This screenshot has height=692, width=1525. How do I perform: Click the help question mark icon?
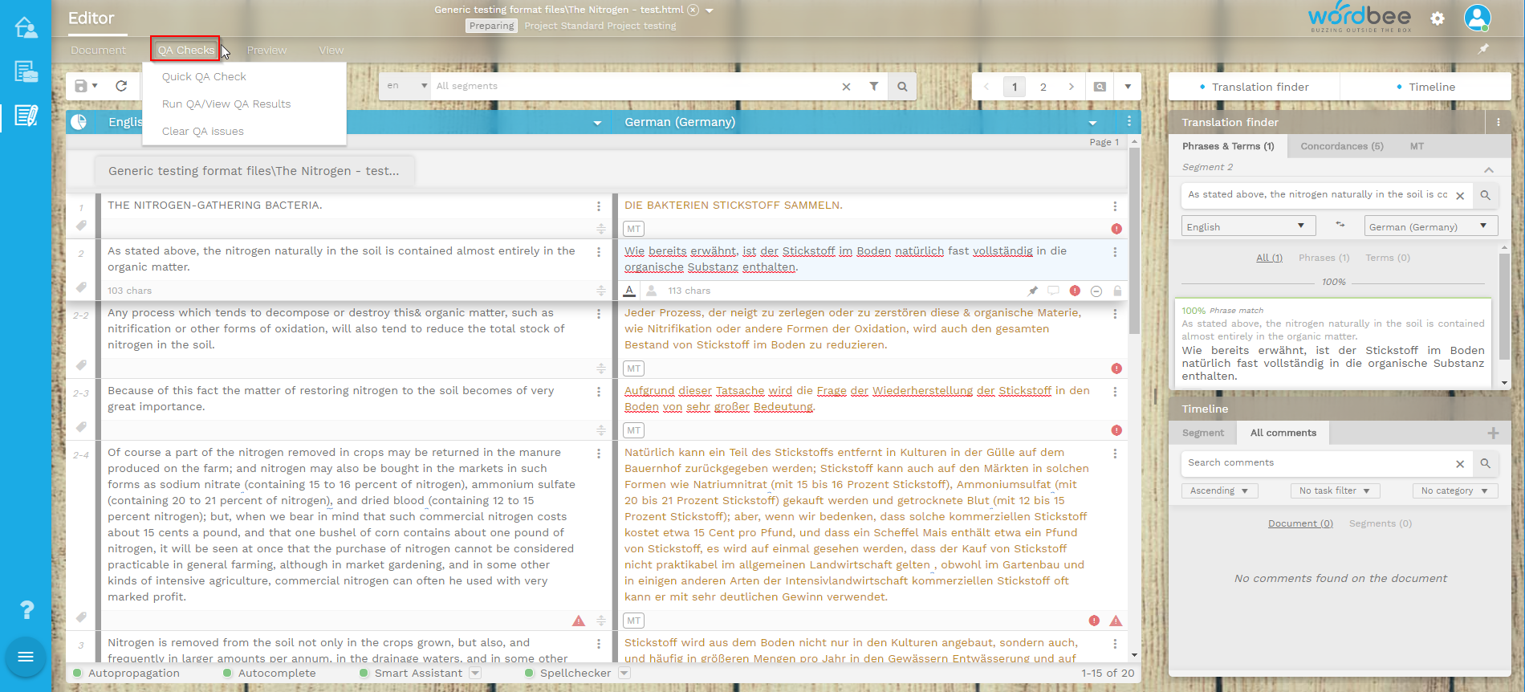point(26,610)
